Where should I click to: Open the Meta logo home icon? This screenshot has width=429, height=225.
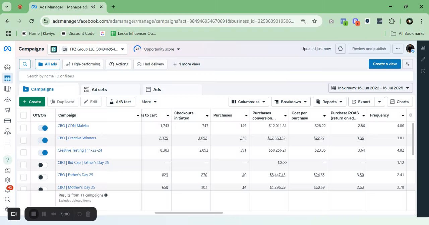(7, 49)
